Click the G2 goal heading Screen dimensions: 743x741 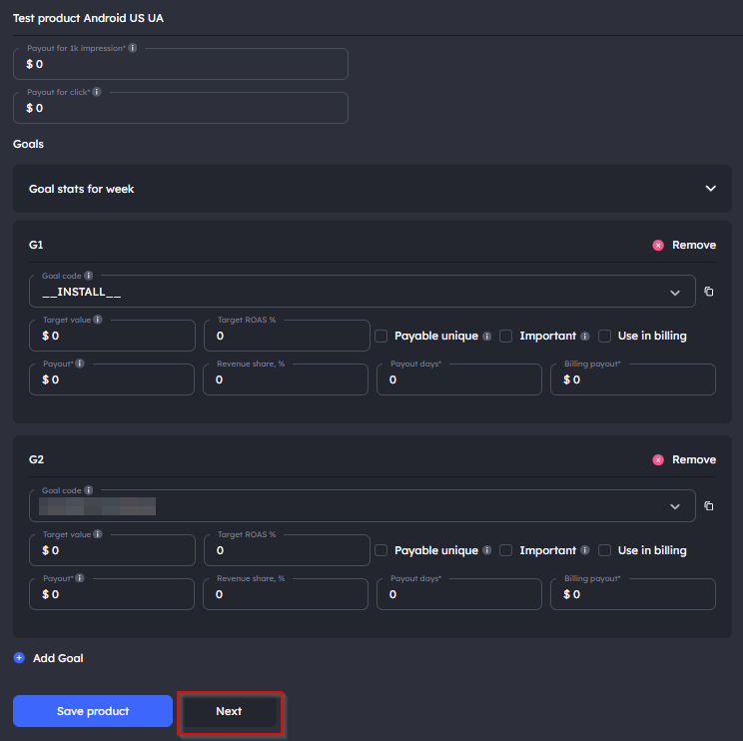(37, 459)
